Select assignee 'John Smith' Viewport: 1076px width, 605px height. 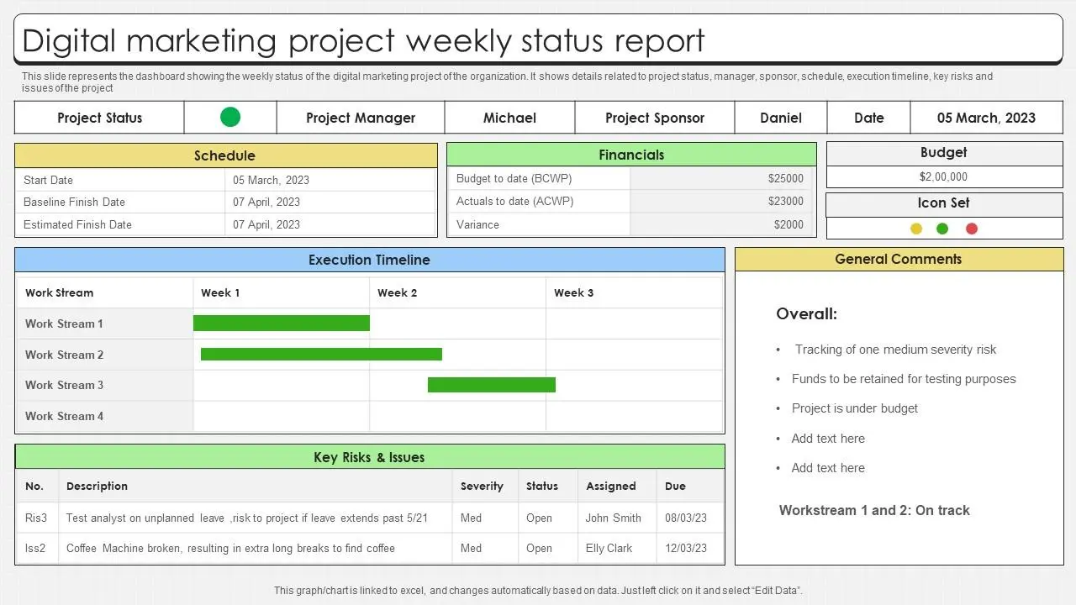[x=614, y=518]
